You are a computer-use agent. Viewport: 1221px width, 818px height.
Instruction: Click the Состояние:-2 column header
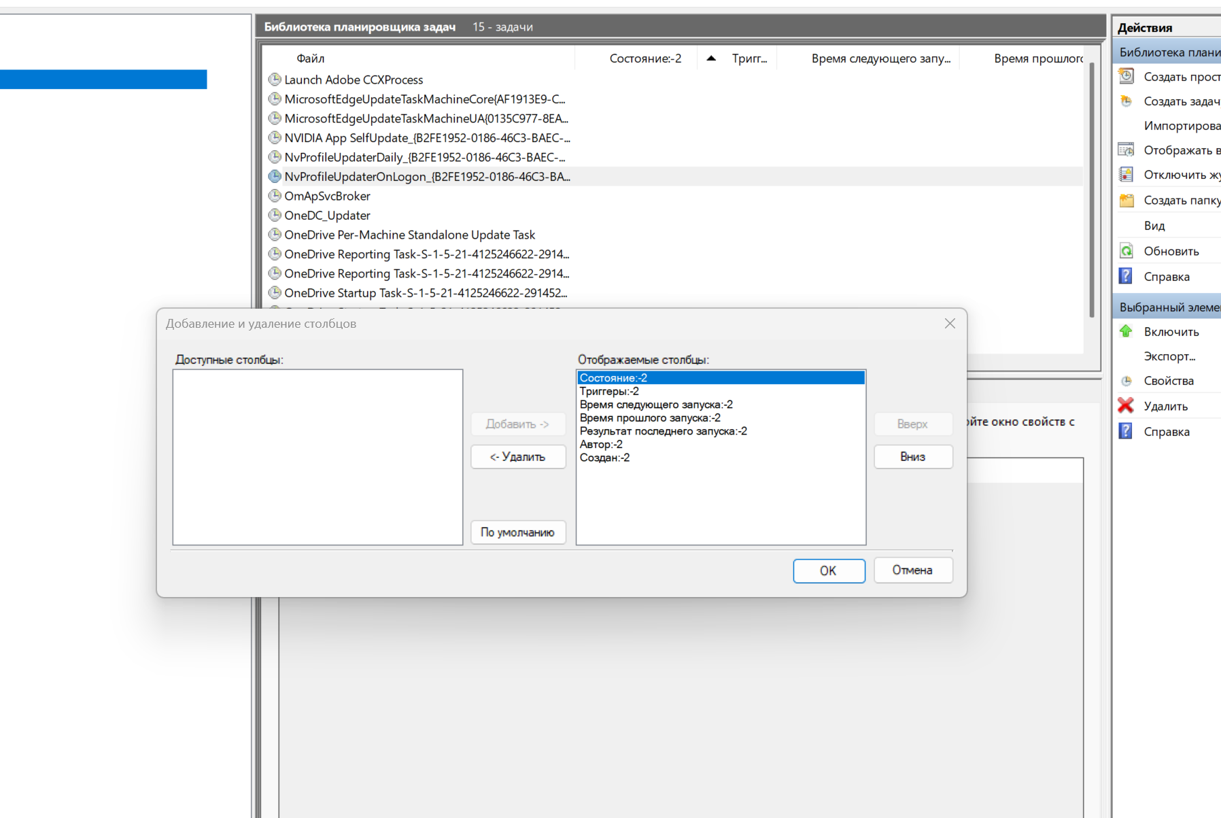point(636,58)
